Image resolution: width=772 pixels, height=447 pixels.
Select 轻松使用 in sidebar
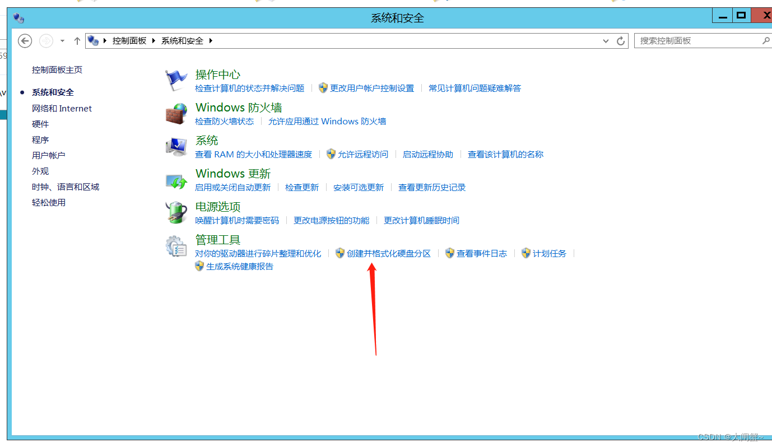(49, 203)
